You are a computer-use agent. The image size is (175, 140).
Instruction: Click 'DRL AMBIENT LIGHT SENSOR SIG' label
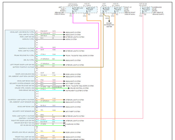coord(22,102)
